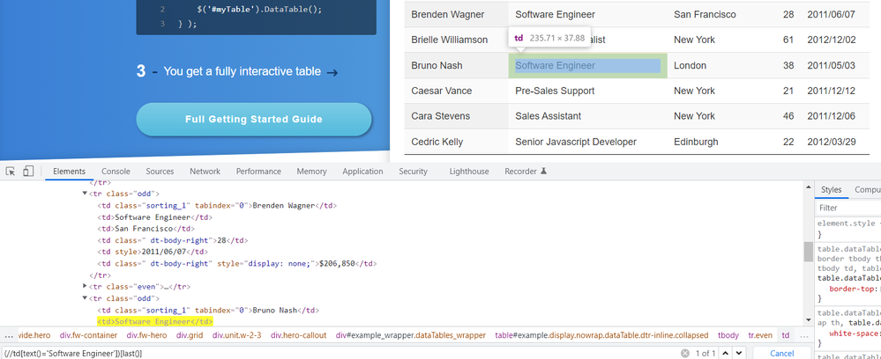
Task: Collapse the Brenden Wagner odd tr node
Action: point(86,193)
